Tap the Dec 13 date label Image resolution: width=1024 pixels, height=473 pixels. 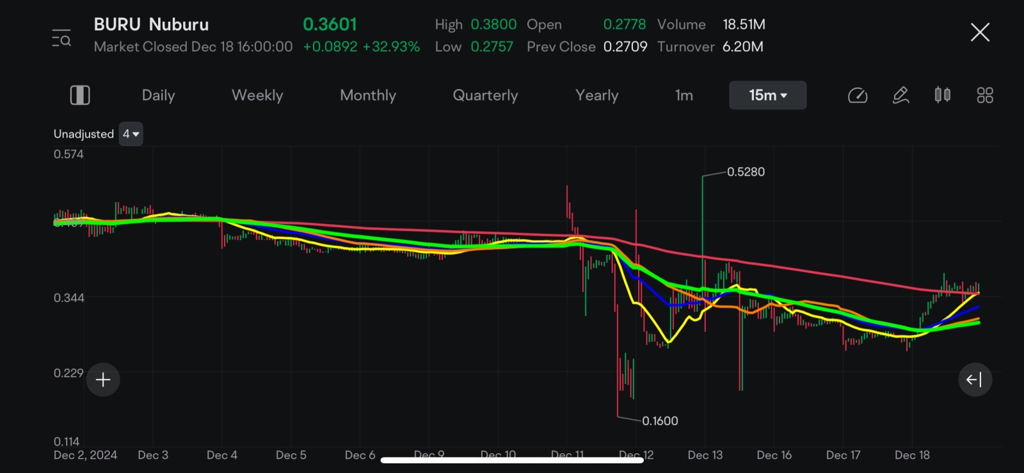(705, 455)
